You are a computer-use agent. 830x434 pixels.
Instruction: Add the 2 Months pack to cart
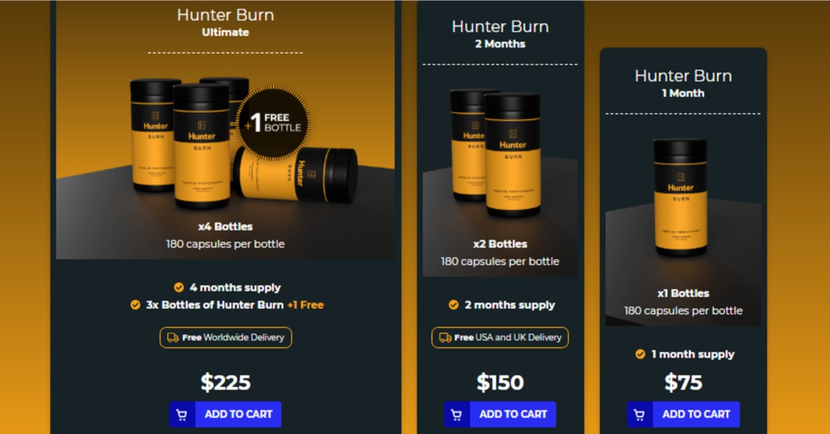(x=500, y=415)
